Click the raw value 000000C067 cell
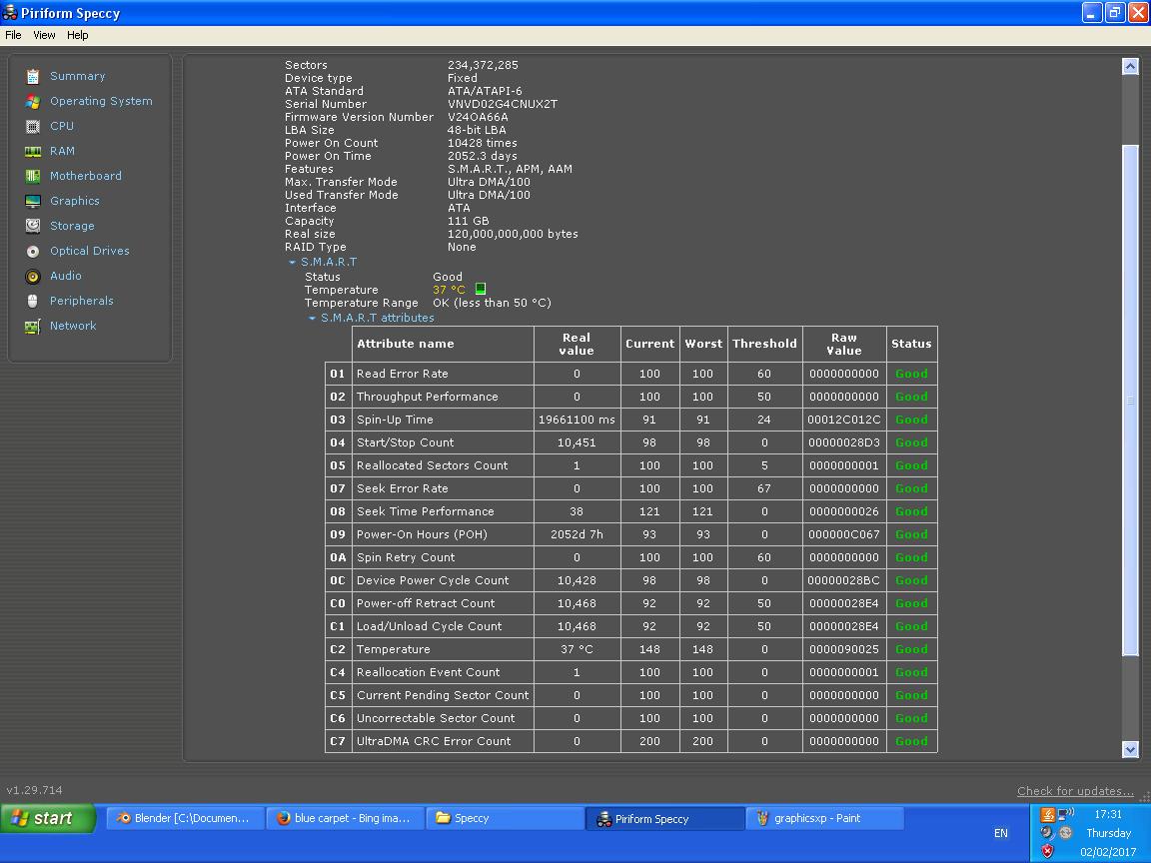Screen dimensions: 1151x863 click(844, 534)
